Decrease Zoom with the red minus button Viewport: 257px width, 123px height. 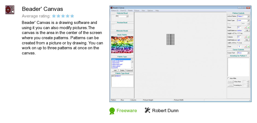click(246, 47)
